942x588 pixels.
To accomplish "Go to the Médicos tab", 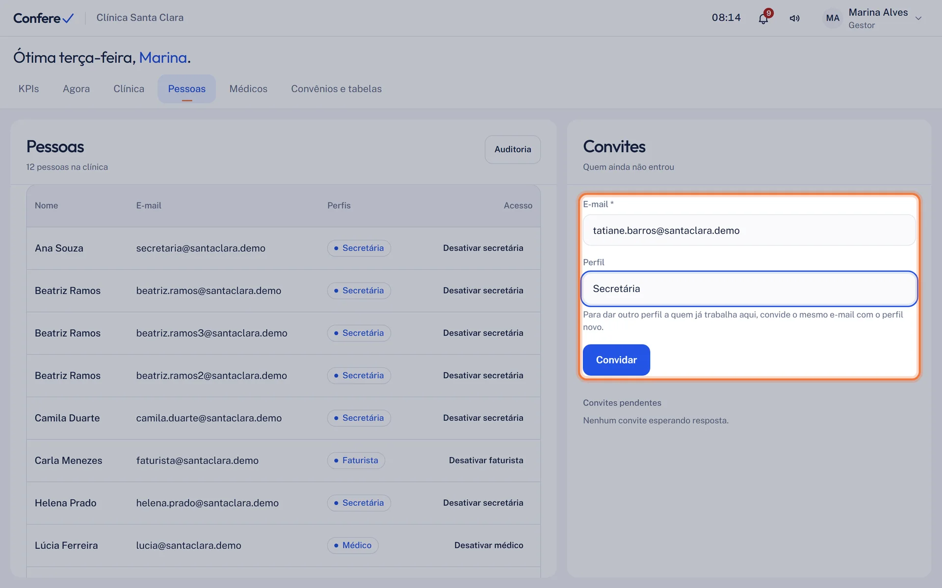I will pos(248,89).
